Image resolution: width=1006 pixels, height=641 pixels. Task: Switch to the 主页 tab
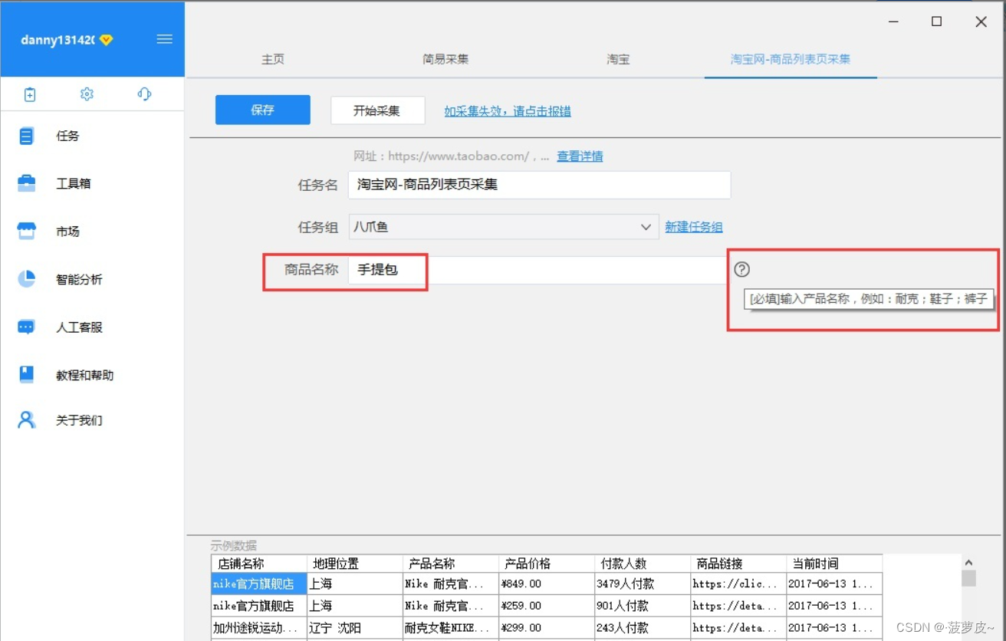tap(273, 59)
